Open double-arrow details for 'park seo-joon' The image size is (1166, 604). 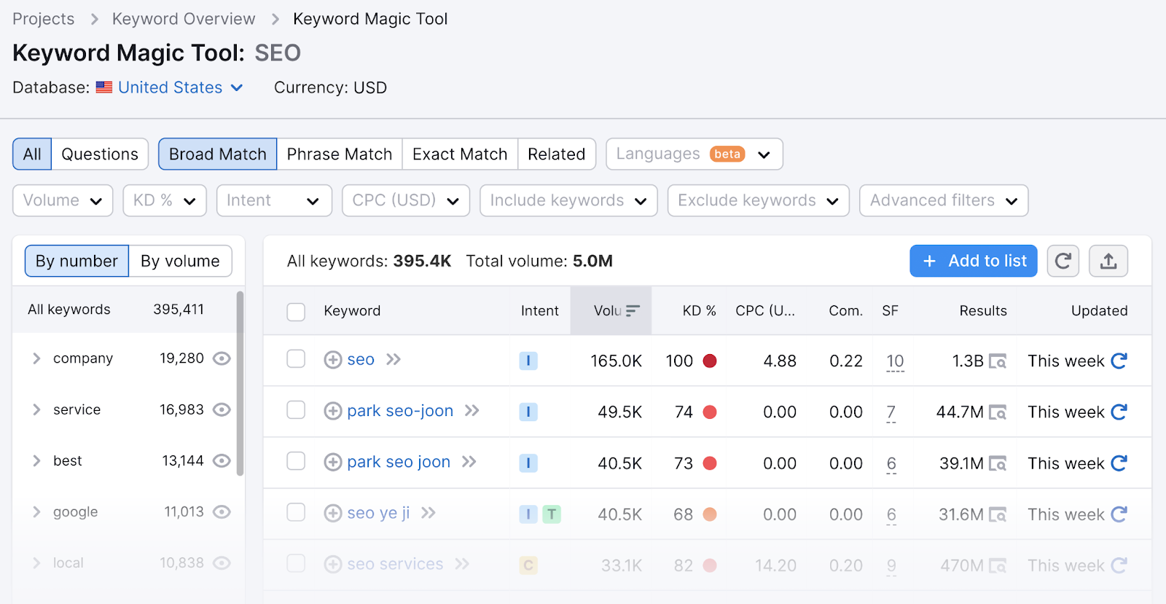tap(472, 410)
